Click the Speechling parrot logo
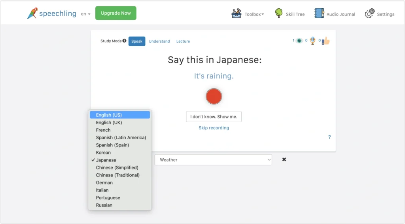The image size is (405, 224). pos(32,13)
